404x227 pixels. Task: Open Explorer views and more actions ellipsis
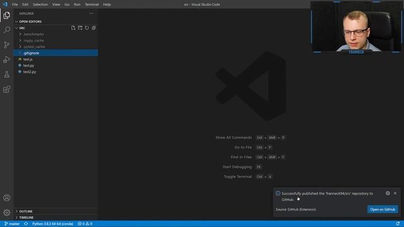[91, 13]
